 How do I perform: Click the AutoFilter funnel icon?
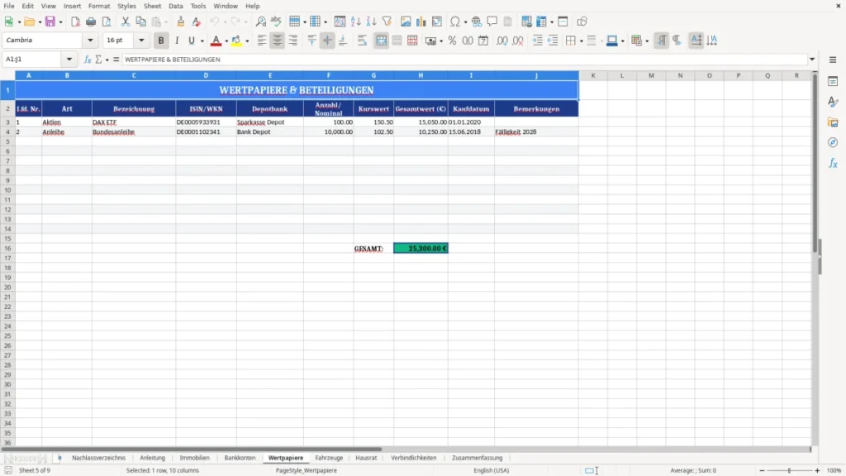pos(387,21)
